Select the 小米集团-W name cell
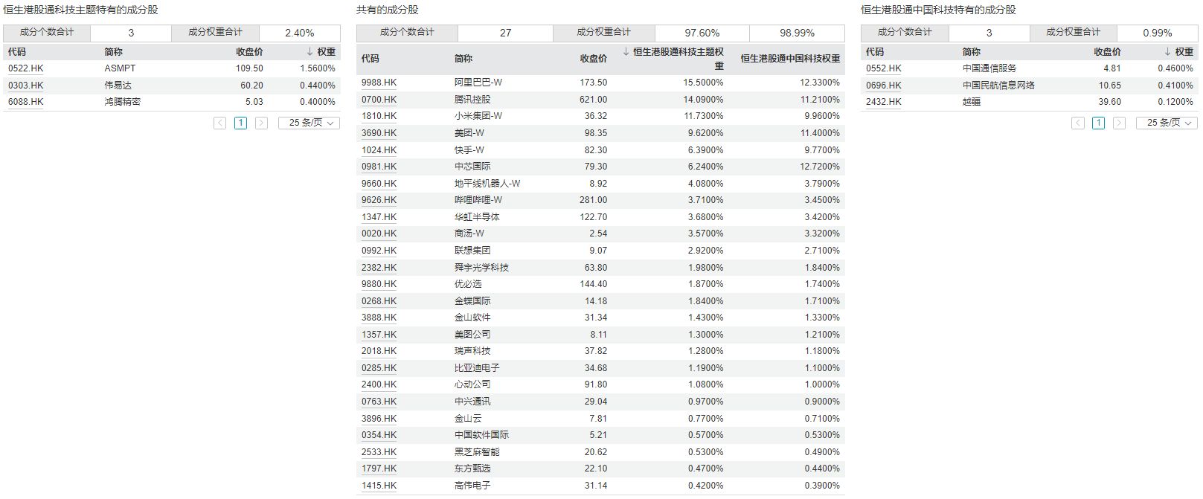The width and height of the screenshot is (1203, 499). [x=478, y=116]
